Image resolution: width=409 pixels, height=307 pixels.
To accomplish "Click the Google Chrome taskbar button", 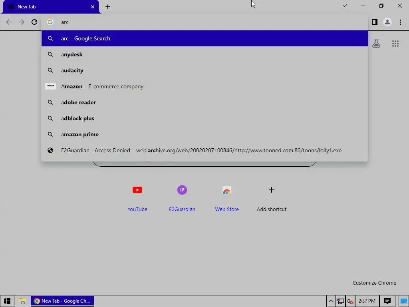I will pyautogui.click(x=62, y=301).
